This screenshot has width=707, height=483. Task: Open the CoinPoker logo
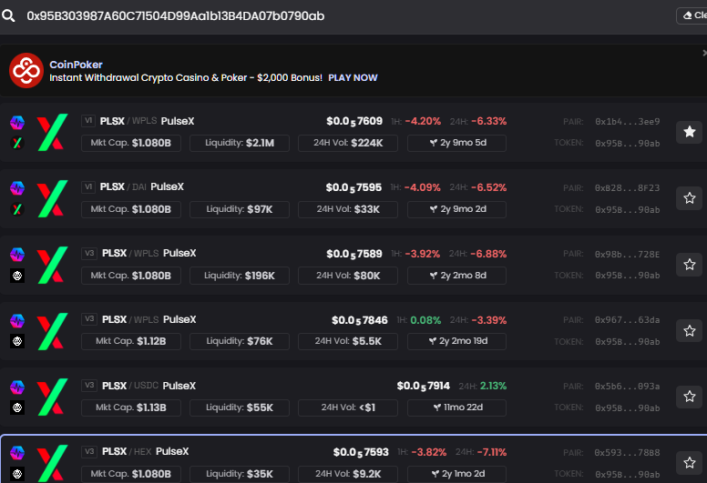click(x=26, y=71)
